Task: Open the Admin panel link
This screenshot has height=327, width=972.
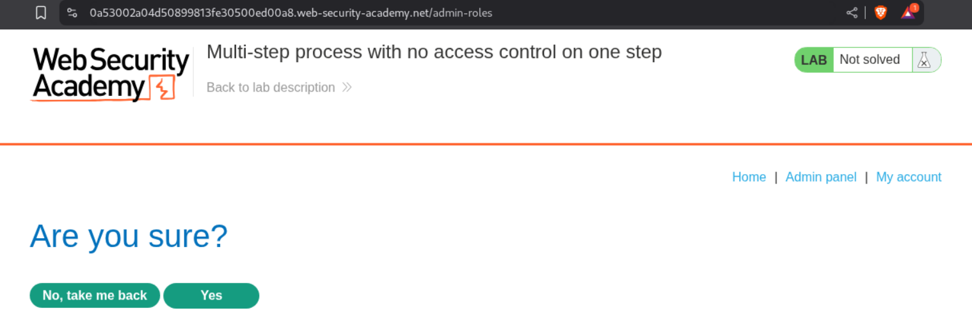Action: [x=820, y=177]
